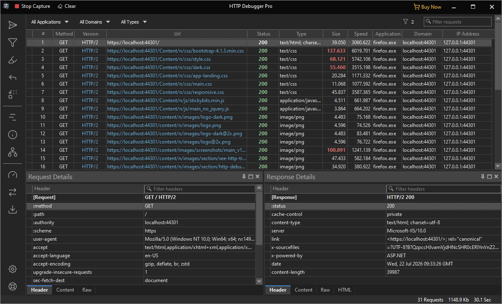502x304 pixels.
Task: Open the help lifebuoy icon in sidebar
Action: point(12,286)
